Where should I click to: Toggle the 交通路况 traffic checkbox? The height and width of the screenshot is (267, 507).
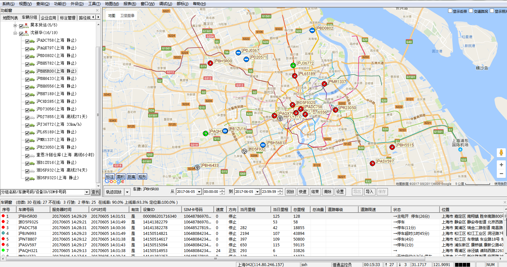[471, 11]
